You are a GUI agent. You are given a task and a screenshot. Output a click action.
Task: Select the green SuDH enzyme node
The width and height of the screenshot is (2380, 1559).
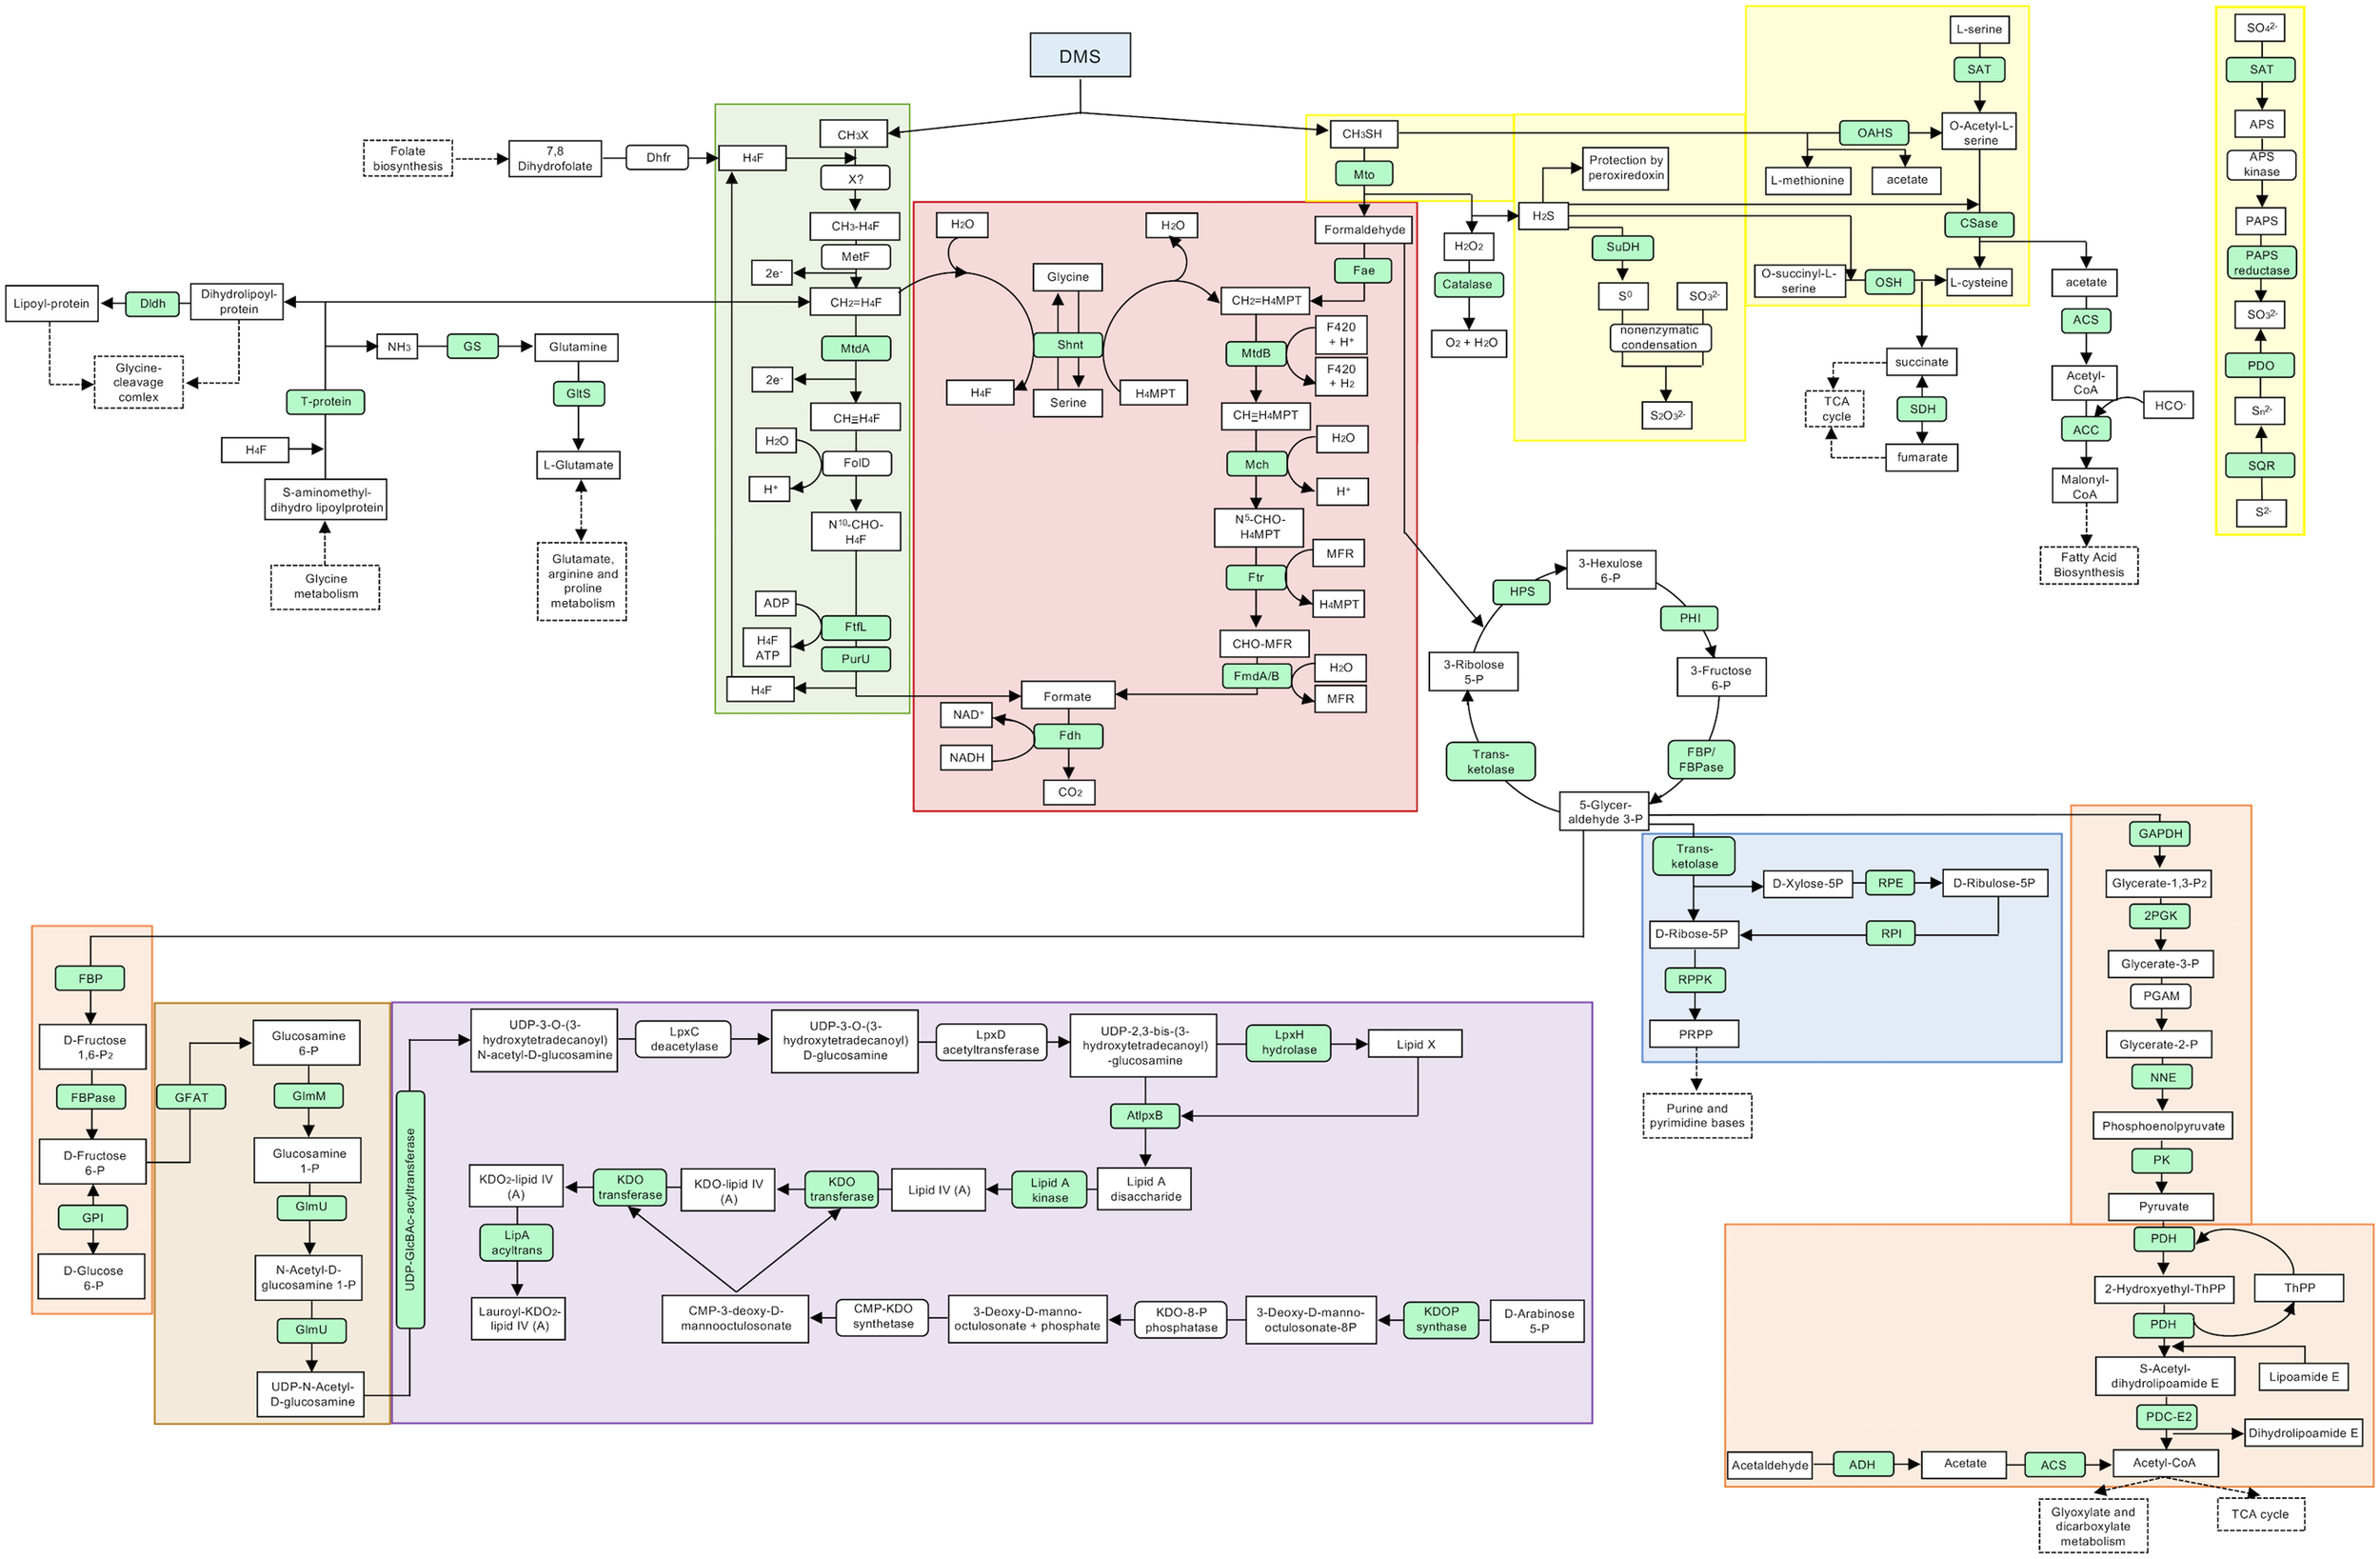pyautogui.click(x=1622, y=248)
